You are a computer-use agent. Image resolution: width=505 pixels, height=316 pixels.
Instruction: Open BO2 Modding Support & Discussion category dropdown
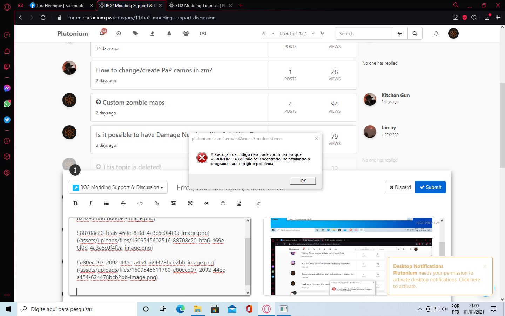pos(118,187)
